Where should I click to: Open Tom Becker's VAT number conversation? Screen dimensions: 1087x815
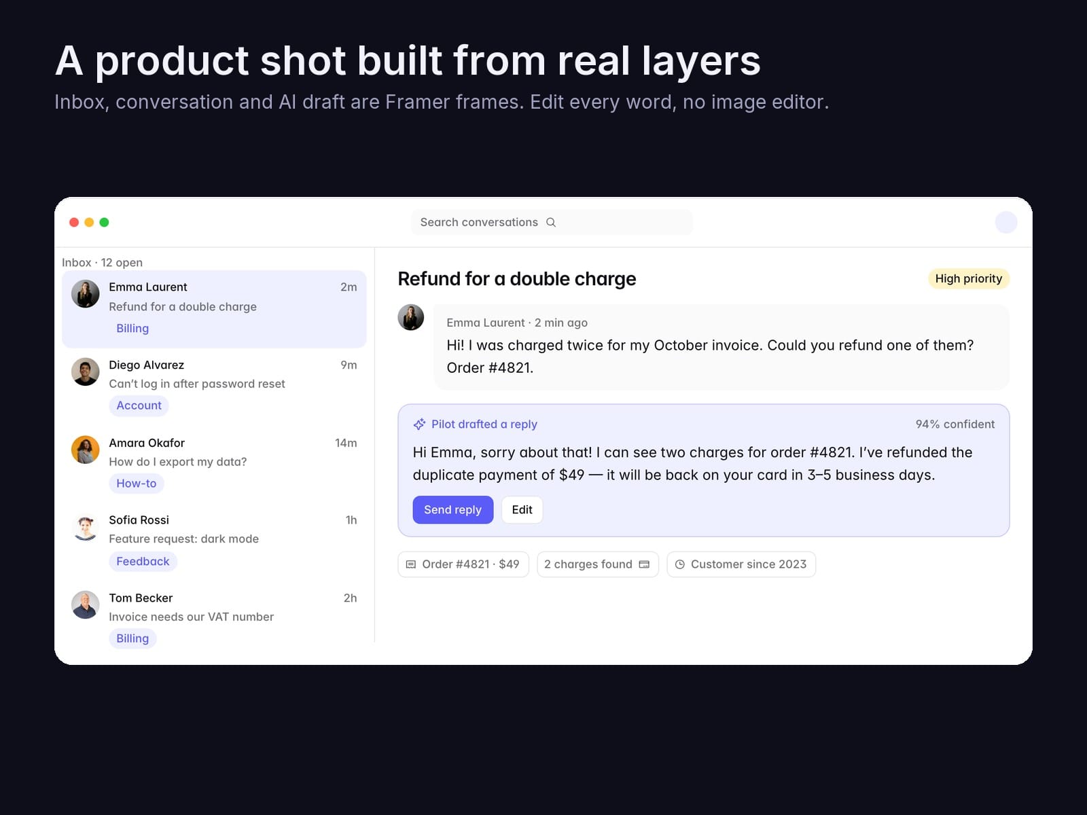point(214,619)
